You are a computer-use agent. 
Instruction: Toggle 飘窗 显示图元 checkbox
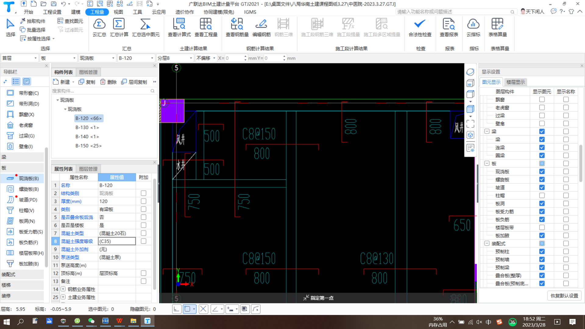coord(542,100)
